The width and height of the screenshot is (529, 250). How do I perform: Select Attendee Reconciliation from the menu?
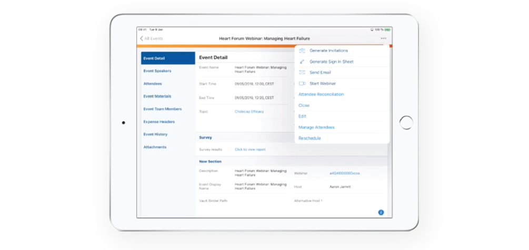[x=321, y=95]
